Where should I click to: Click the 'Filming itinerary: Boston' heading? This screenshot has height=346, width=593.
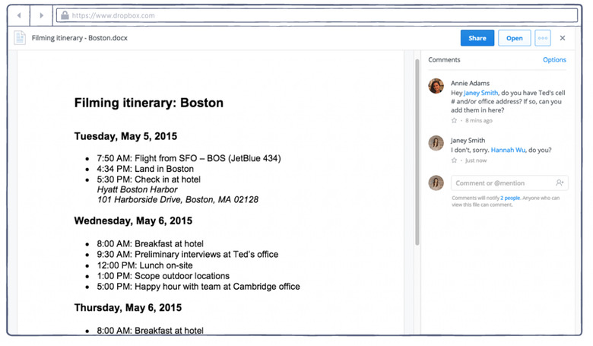point(148,103)
